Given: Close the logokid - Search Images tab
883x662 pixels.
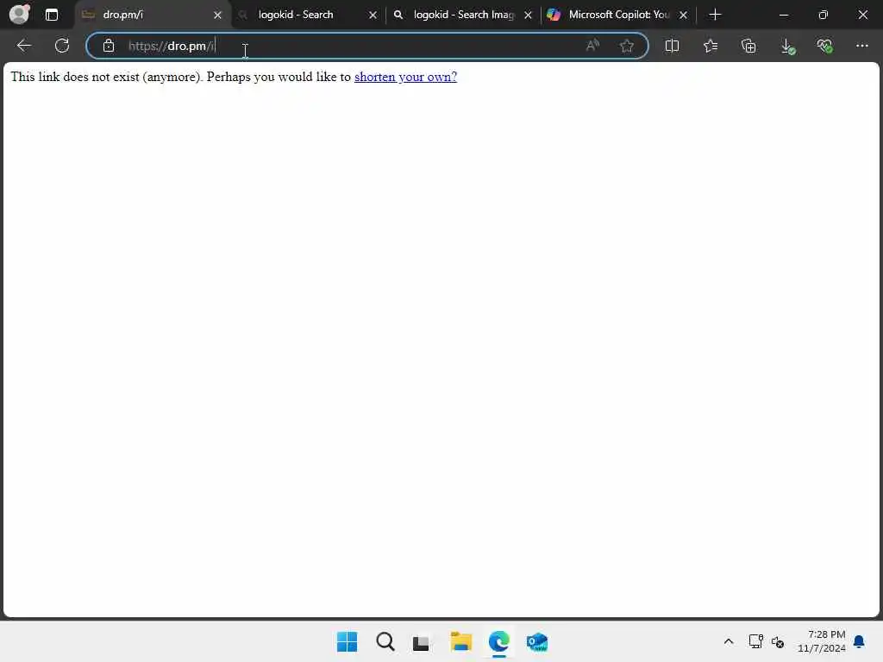Looking at the screenshot, I should [x=529, y=16].
